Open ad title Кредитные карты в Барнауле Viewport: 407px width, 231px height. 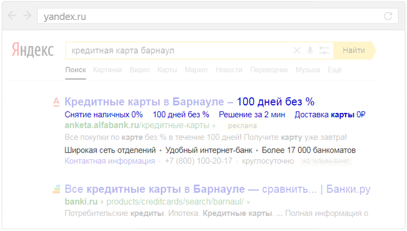click(x=190, y=101)
